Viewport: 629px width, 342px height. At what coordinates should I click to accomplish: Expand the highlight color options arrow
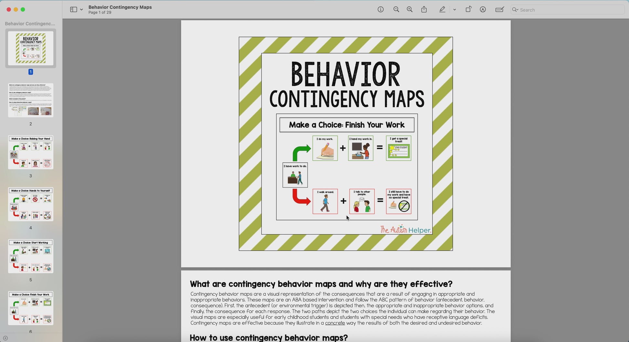click(x=454, y=10)
